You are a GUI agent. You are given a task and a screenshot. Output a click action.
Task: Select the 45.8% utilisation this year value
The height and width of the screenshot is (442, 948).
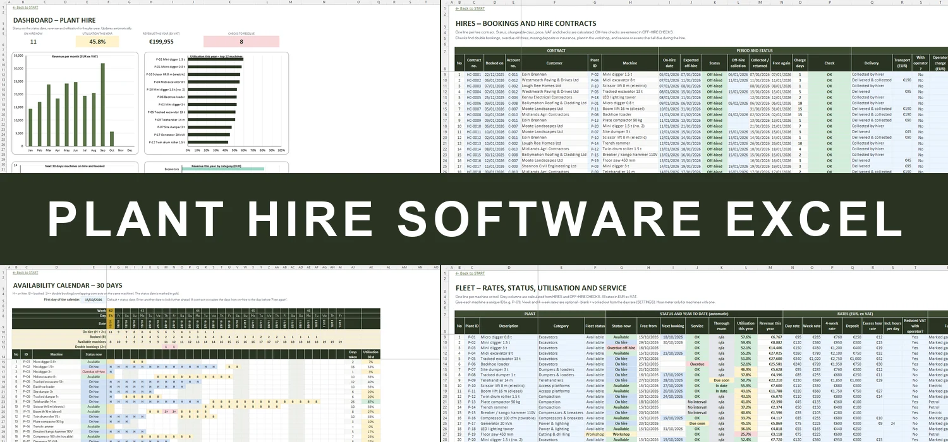(97, 42)
